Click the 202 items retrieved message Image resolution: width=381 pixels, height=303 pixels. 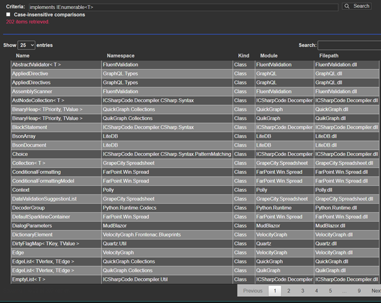click(x=27, y=22)
